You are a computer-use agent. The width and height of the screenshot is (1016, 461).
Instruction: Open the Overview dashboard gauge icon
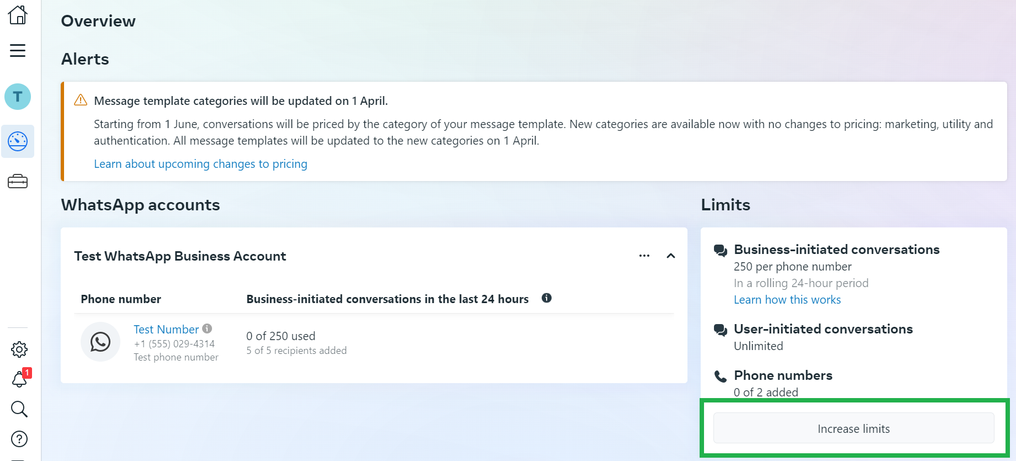click(18, 141)
